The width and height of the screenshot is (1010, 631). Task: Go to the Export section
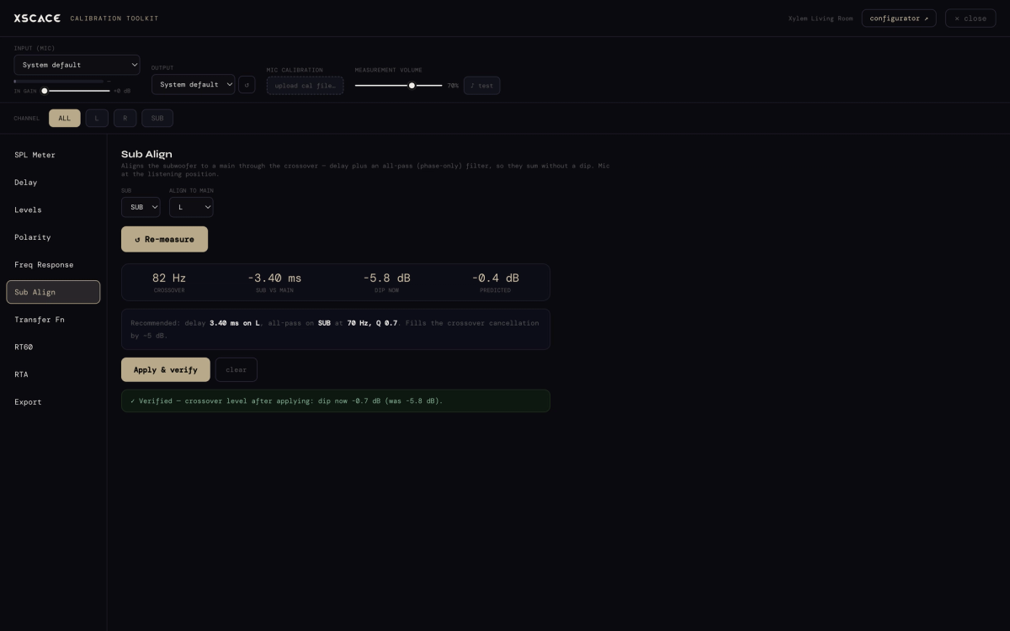pos(53,402)
